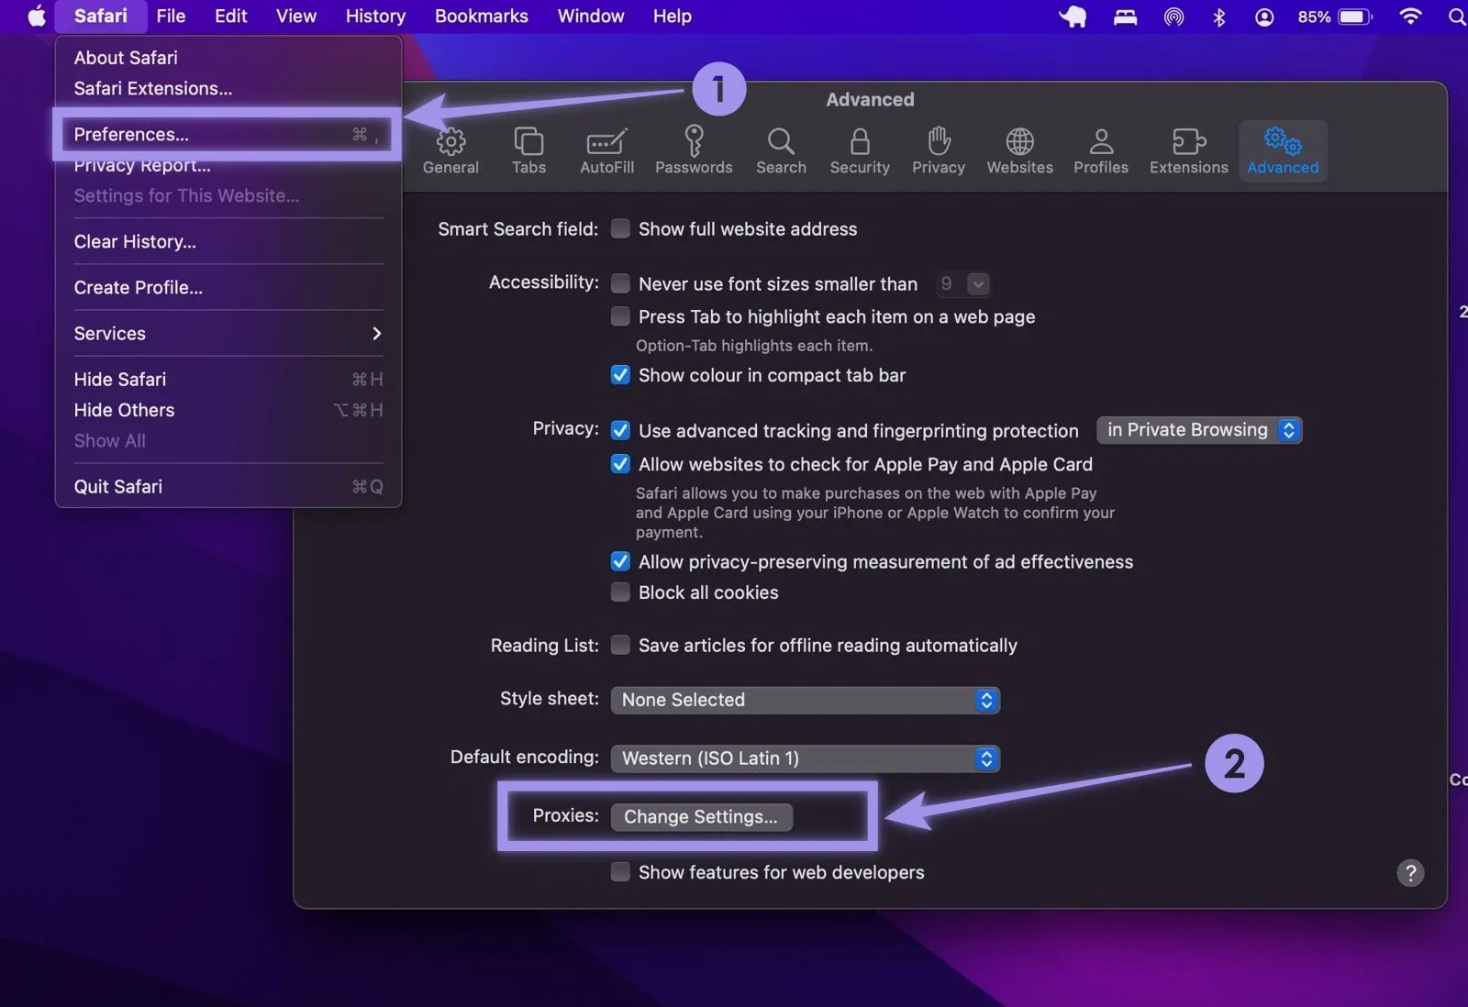
Task: Choose Hide Safari menu item
Action: pos(228,379)
